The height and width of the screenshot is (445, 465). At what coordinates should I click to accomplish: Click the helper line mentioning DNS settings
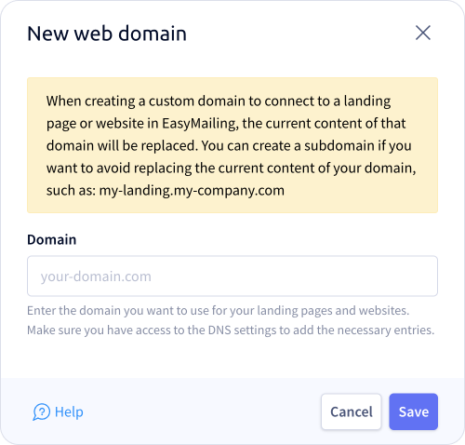click(x=231, y=330)
